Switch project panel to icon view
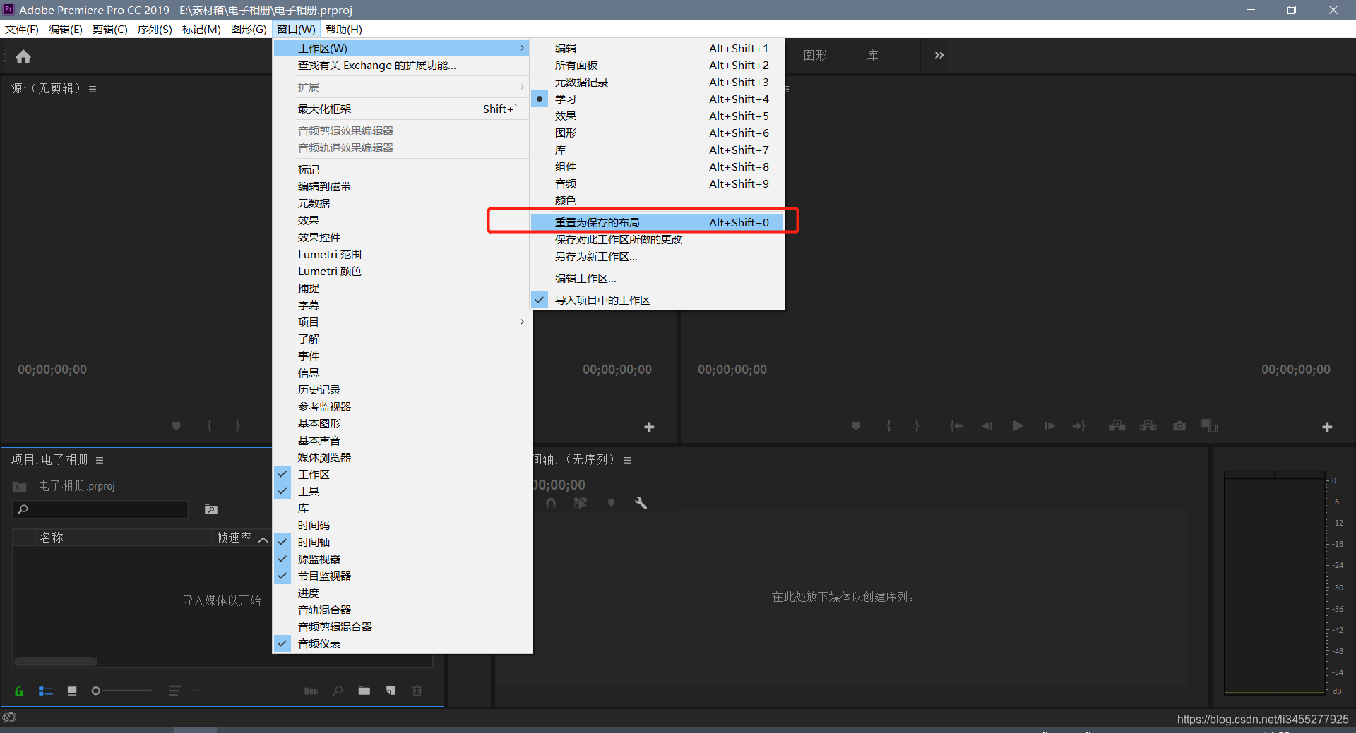This screenshot has height=733, width=1356. coord(72,691)
